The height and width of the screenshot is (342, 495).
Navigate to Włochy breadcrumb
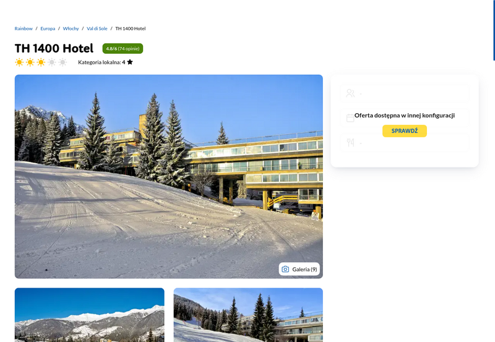(x=71, y=28)
